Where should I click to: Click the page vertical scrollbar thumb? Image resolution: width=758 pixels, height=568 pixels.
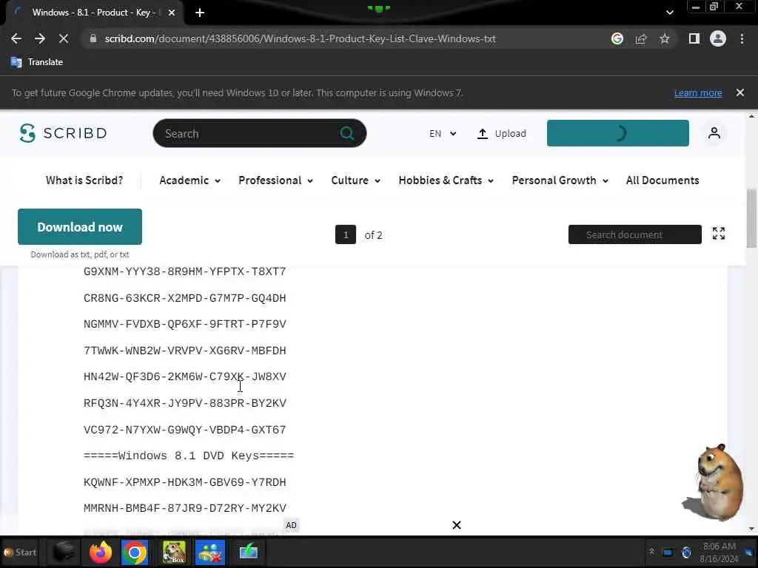[x=751, y=217]
